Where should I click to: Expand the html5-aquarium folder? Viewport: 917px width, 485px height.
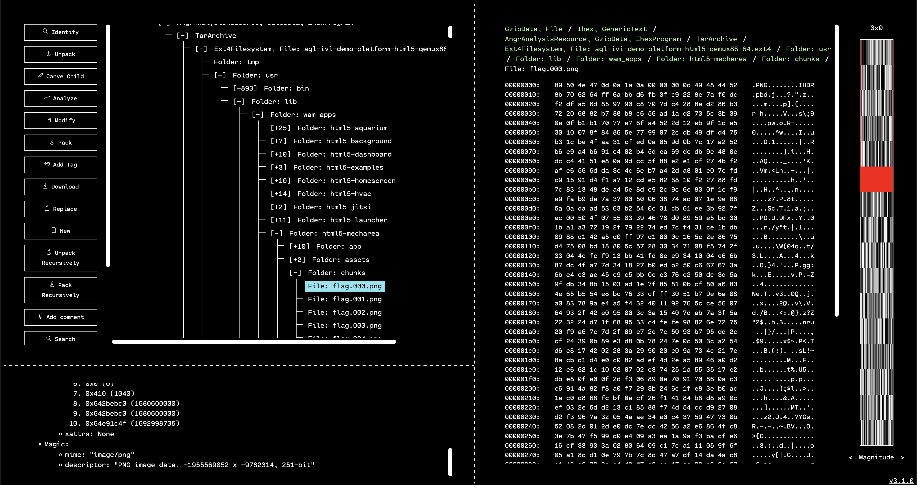280,128
